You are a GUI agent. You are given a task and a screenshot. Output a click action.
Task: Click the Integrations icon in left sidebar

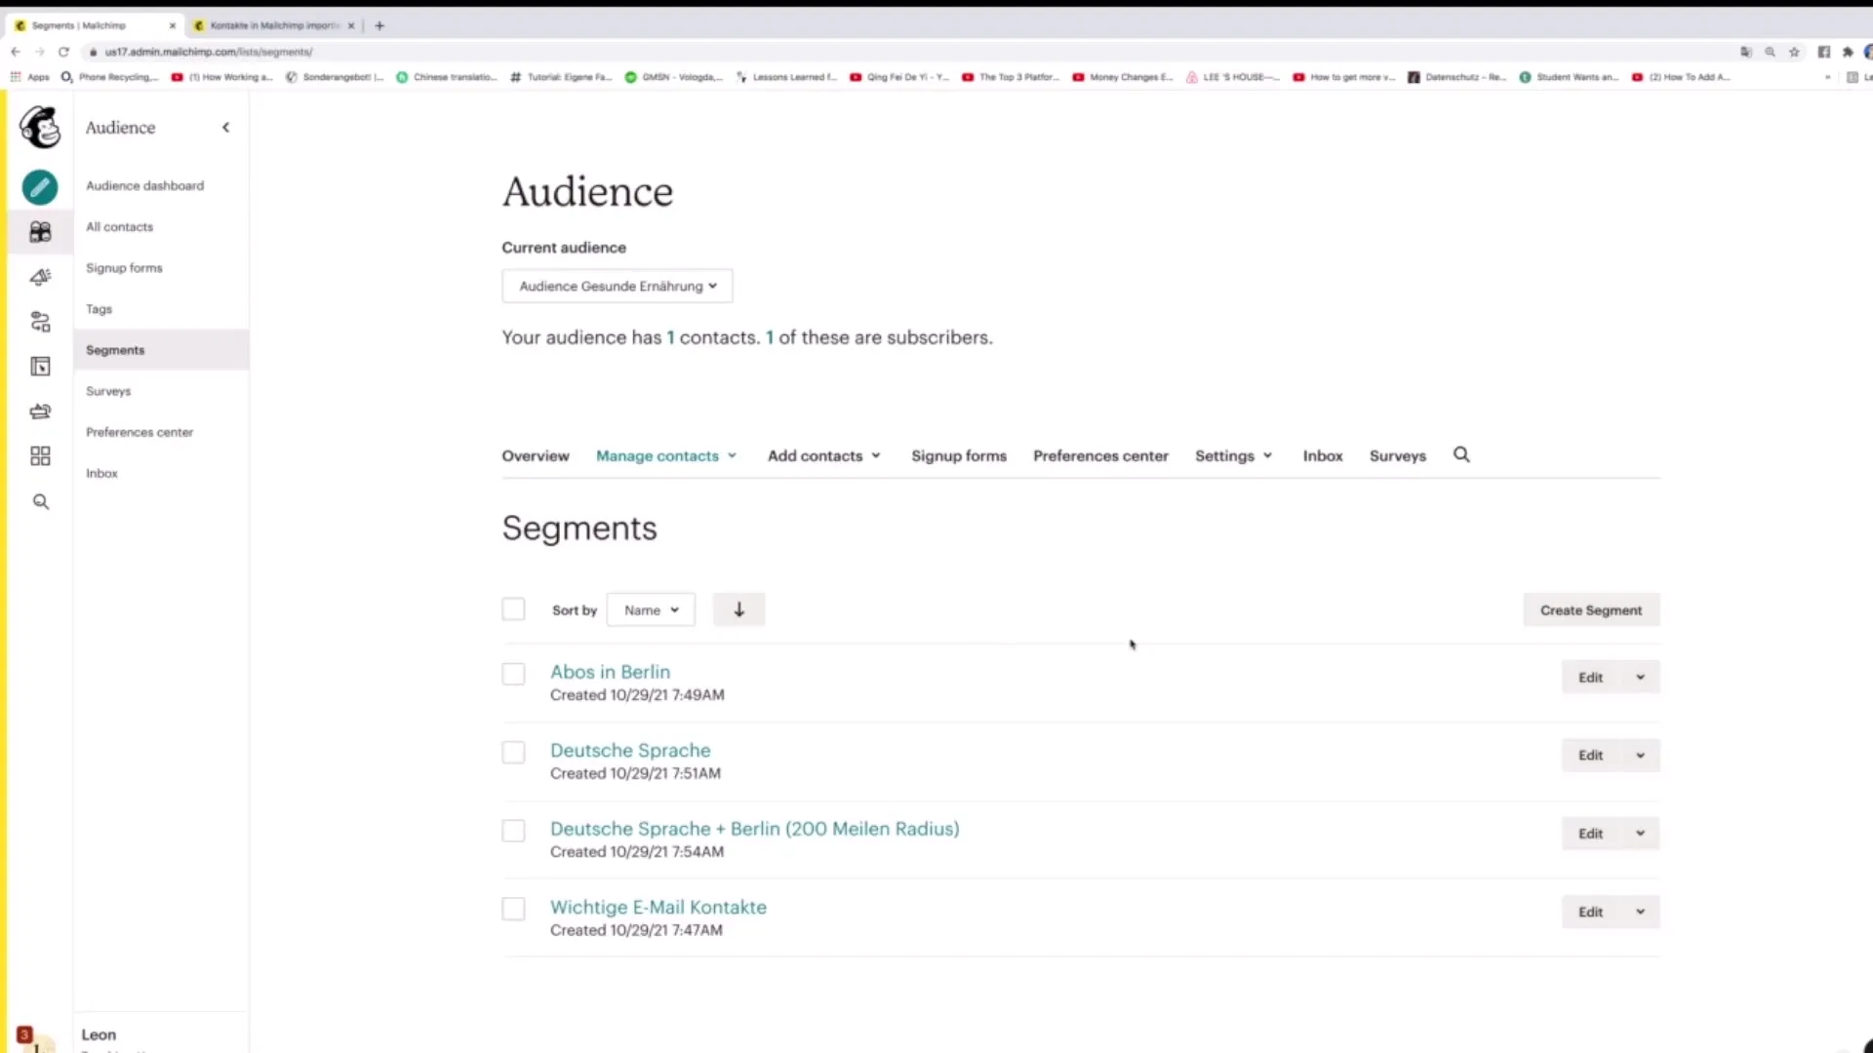point(40,455)
